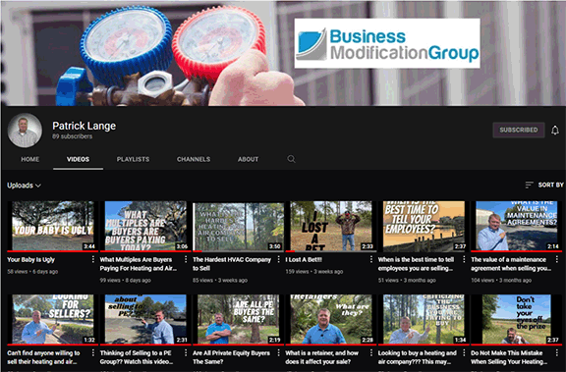Open the Sort By menu label
The height and width of the screenshot is (372, 566).
(550, 185)
